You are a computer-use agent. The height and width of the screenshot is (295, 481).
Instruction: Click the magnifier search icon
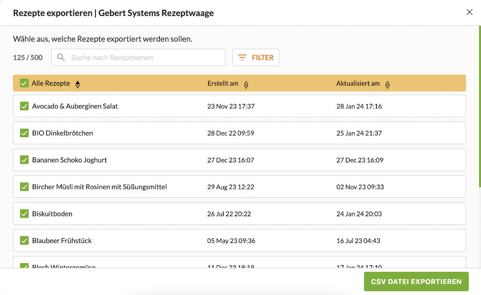click(x=61, y=57)
